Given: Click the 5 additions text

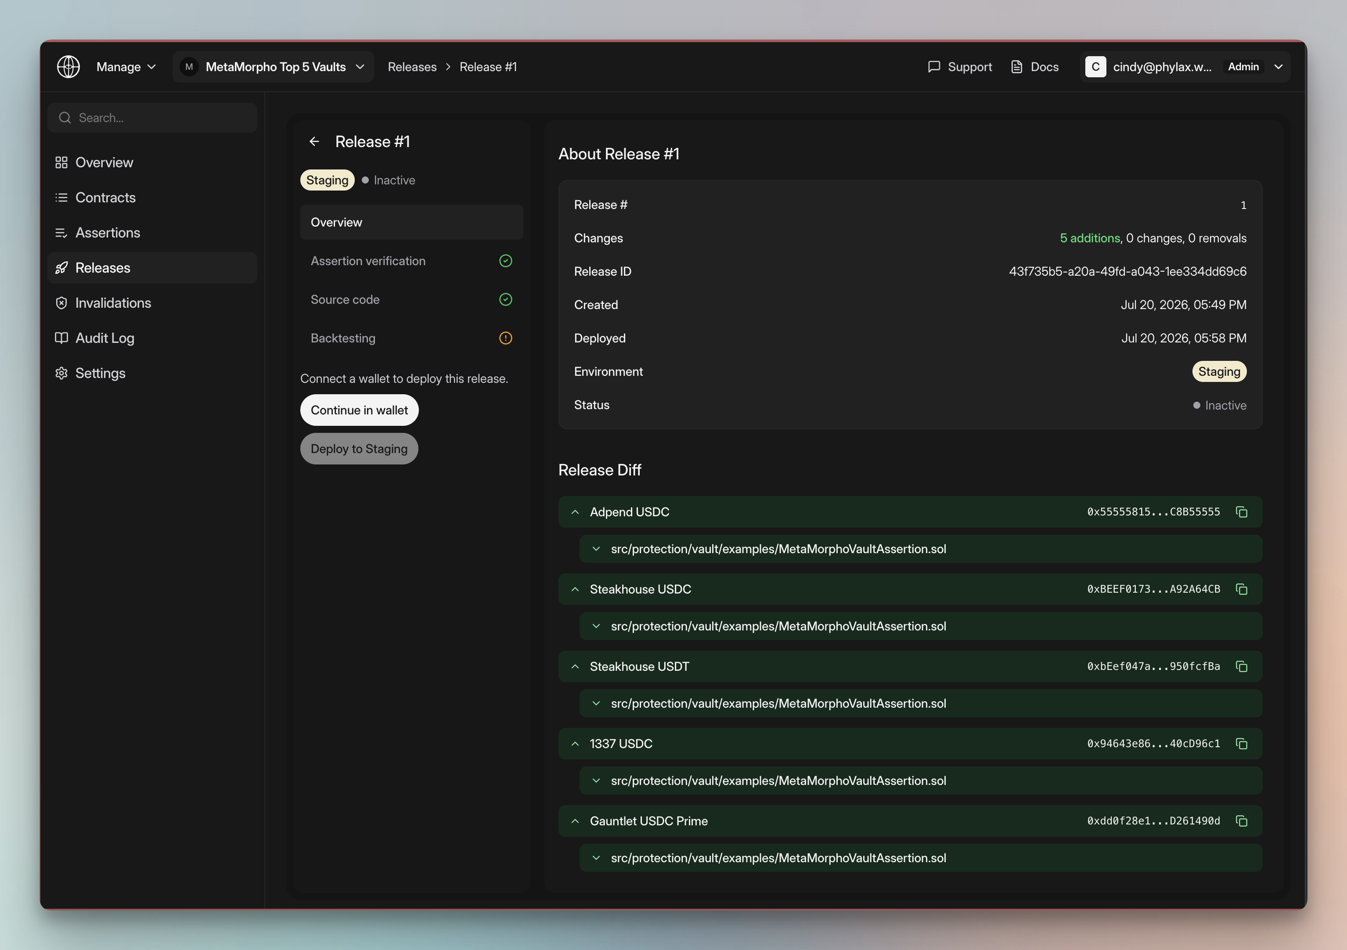Looking at the screenshot, I should point(1090,238).
